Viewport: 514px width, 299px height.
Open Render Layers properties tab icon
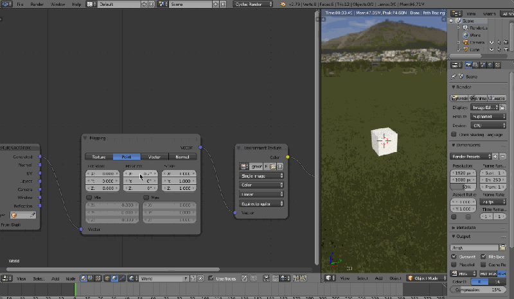[475, 65]
